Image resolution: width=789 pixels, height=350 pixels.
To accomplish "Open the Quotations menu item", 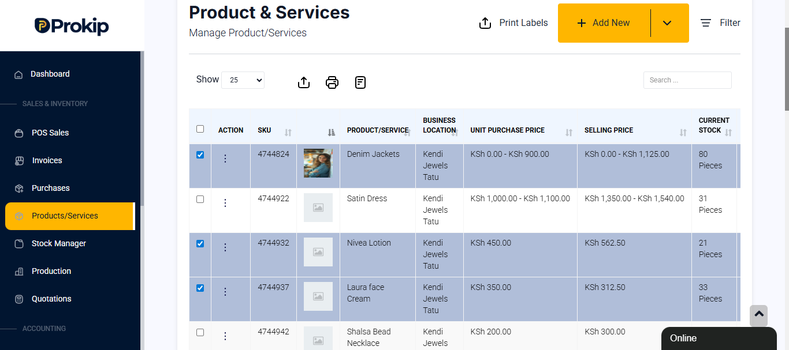I will pyautogui.click(x=51, y=299).
